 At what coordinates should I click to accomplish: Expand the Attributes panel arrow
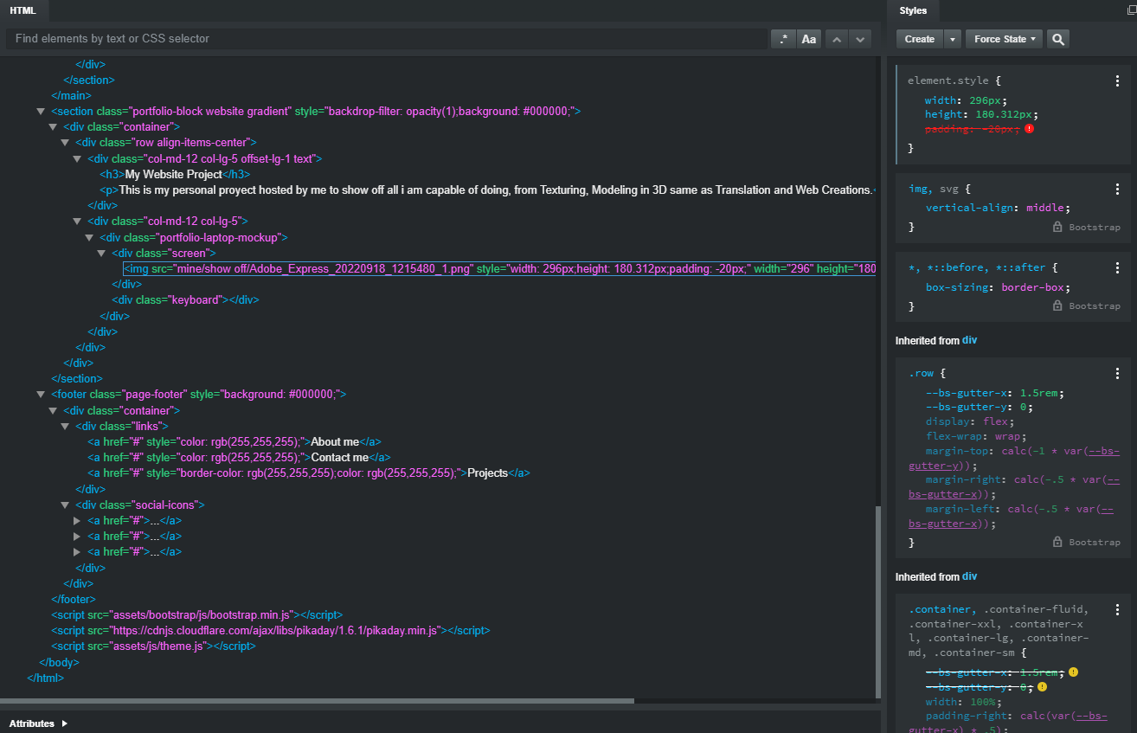(x=65, y=723)
